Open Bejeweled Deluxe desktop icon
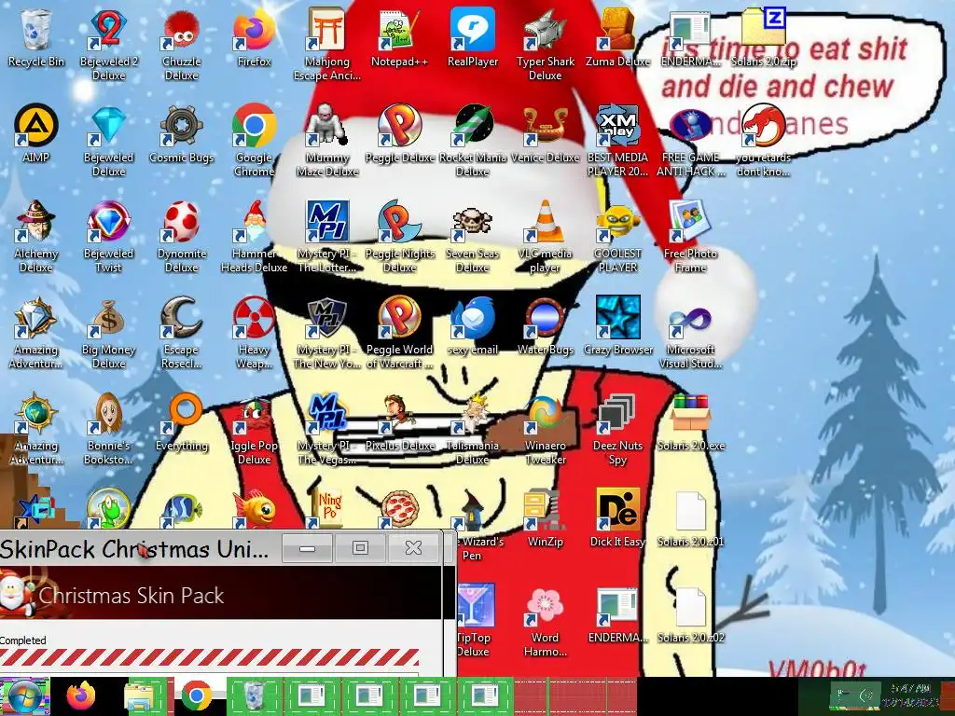955x716 pixels. (108, 141)
